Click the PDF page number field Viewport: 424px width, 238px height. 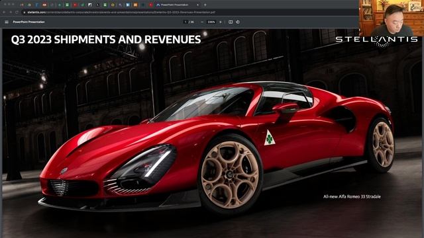pos(185,22)
